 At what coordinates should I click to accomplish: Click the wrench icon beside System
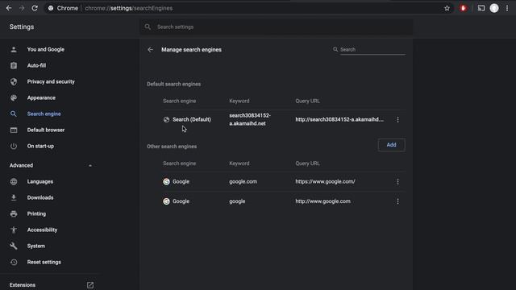14,246
